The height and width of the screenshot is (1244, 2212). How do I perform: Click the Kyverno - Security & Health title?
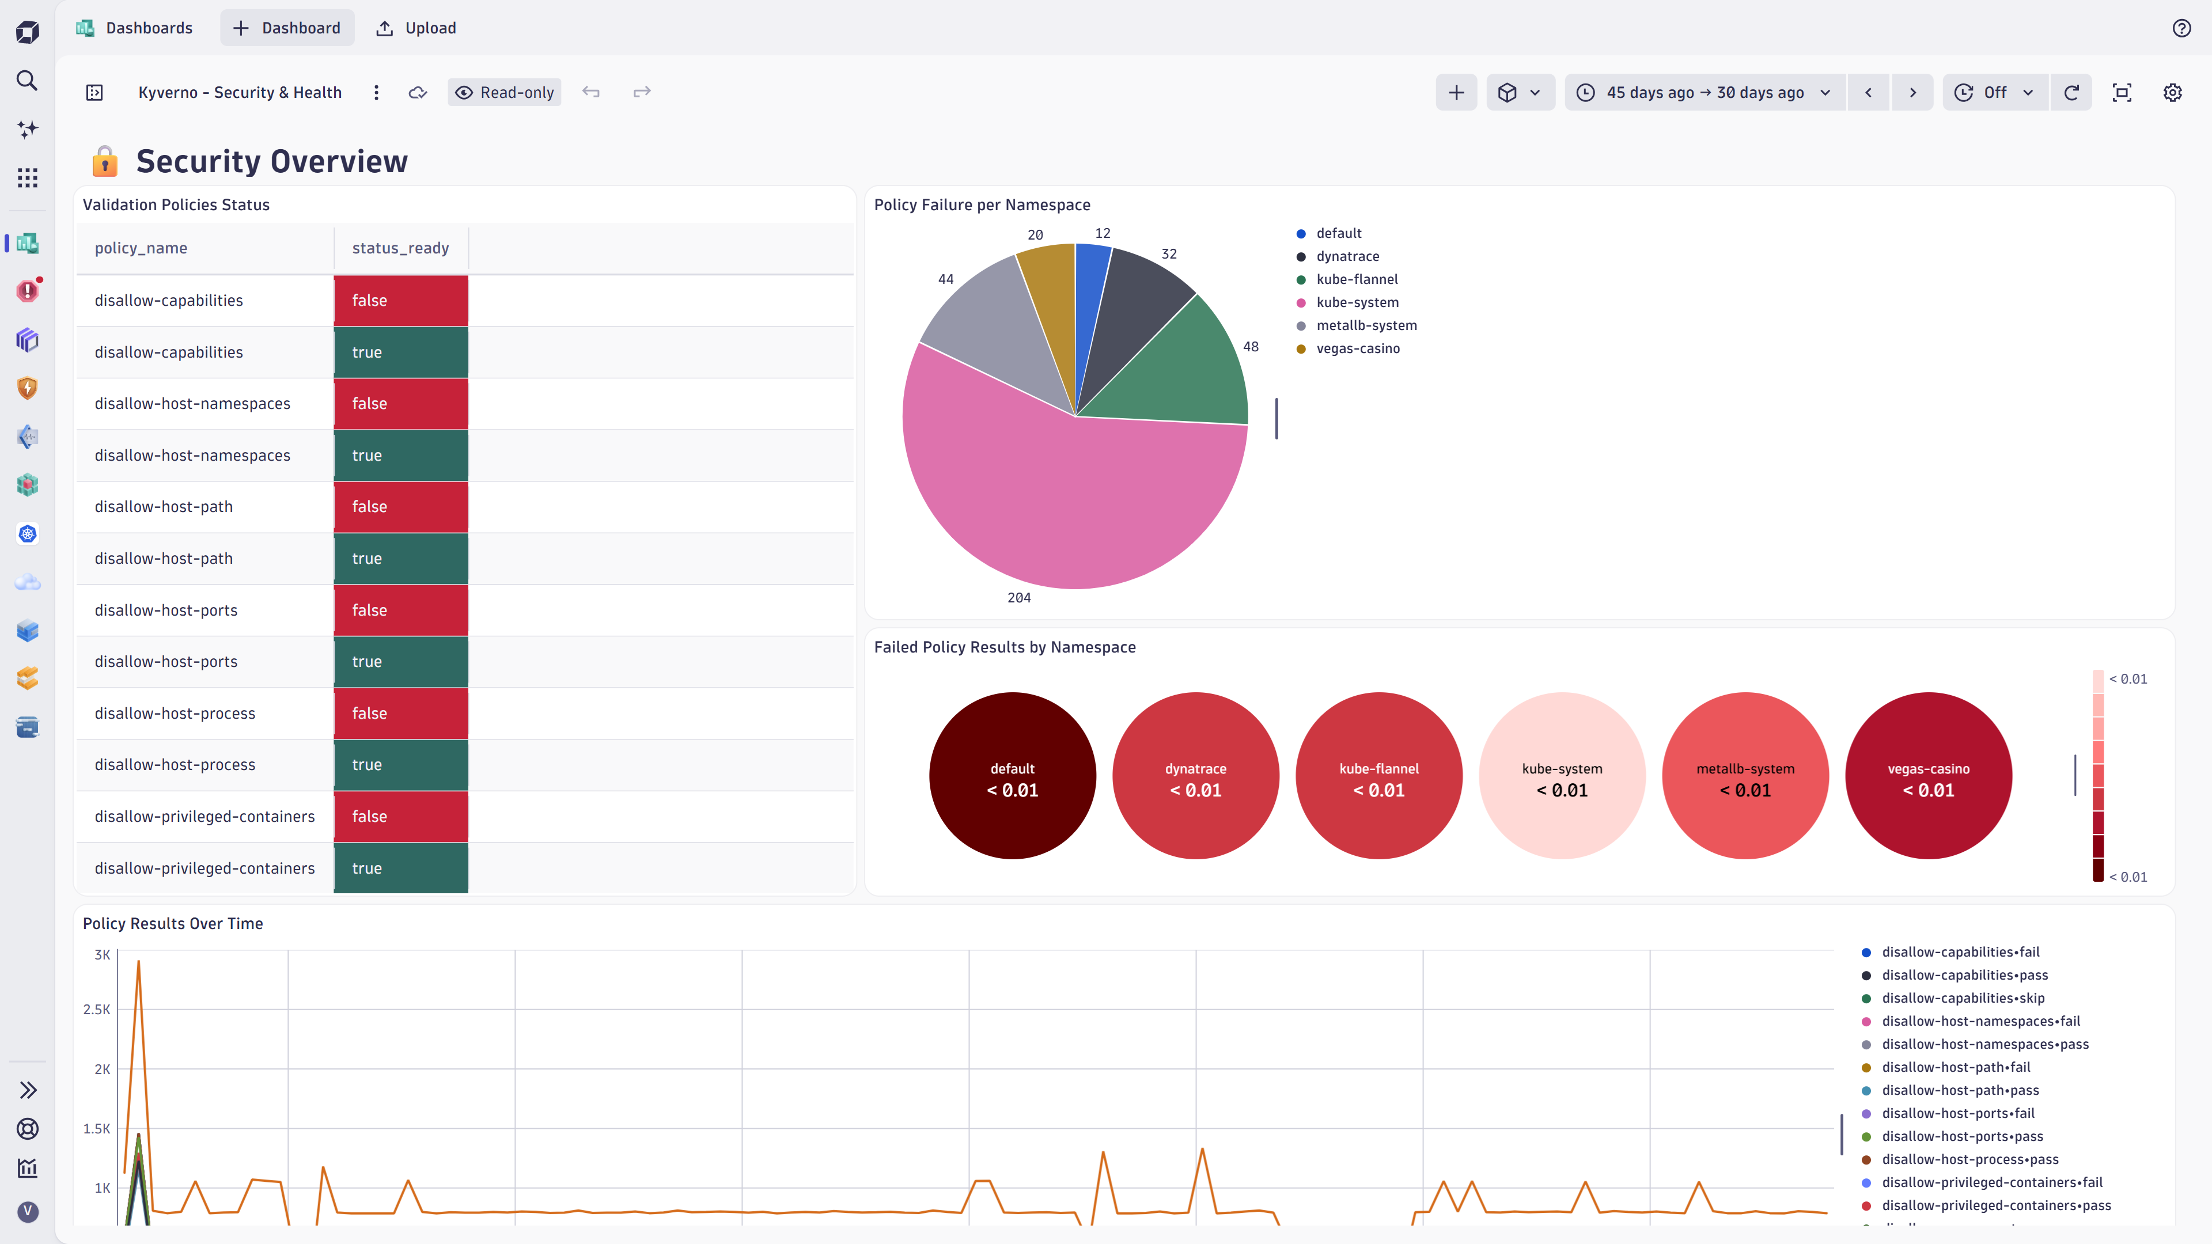tap(240, 93)
